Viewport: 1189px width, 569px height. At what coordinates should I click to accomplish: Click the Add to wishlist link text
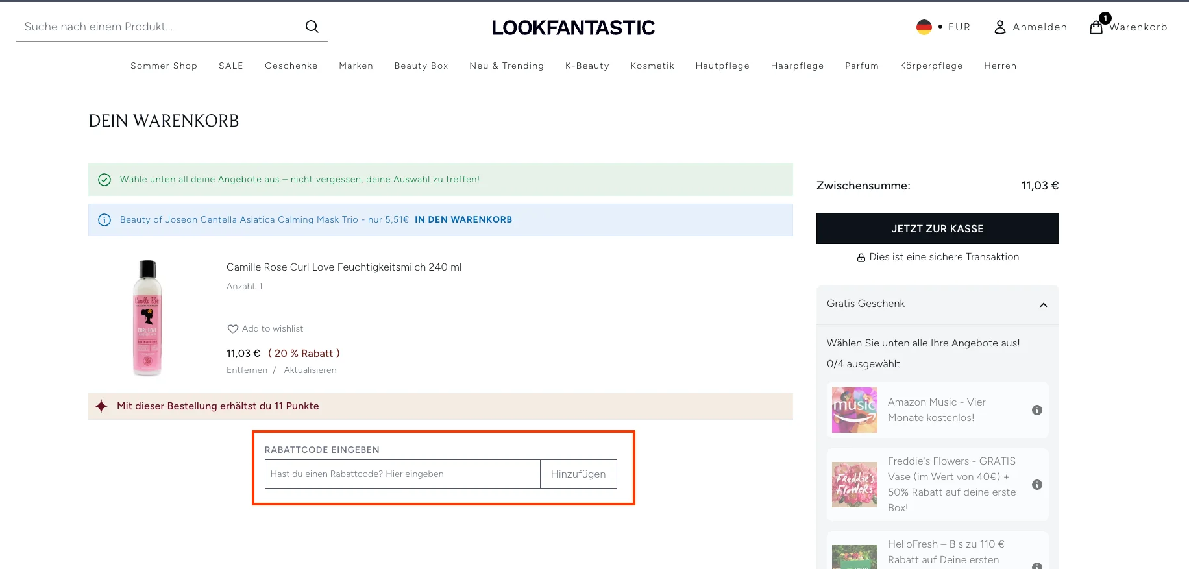273,329
